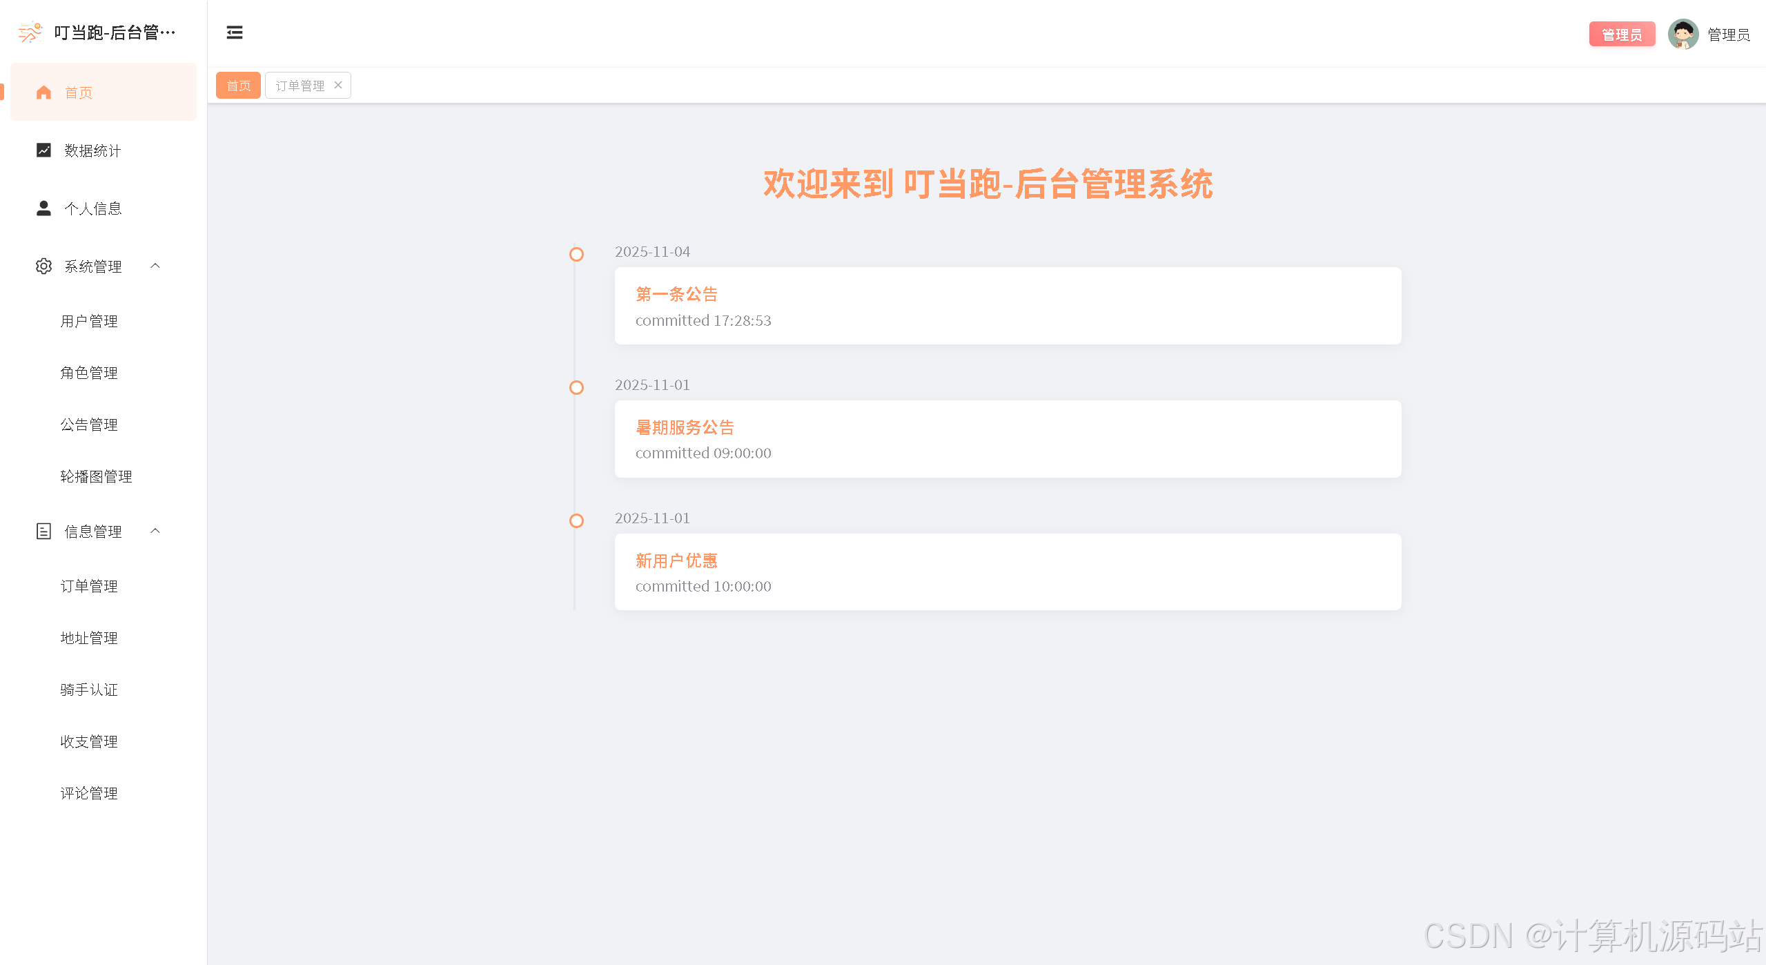Click the person icon beside 个人信息
Screen dimensions: 1766x965
coord(43,208)
